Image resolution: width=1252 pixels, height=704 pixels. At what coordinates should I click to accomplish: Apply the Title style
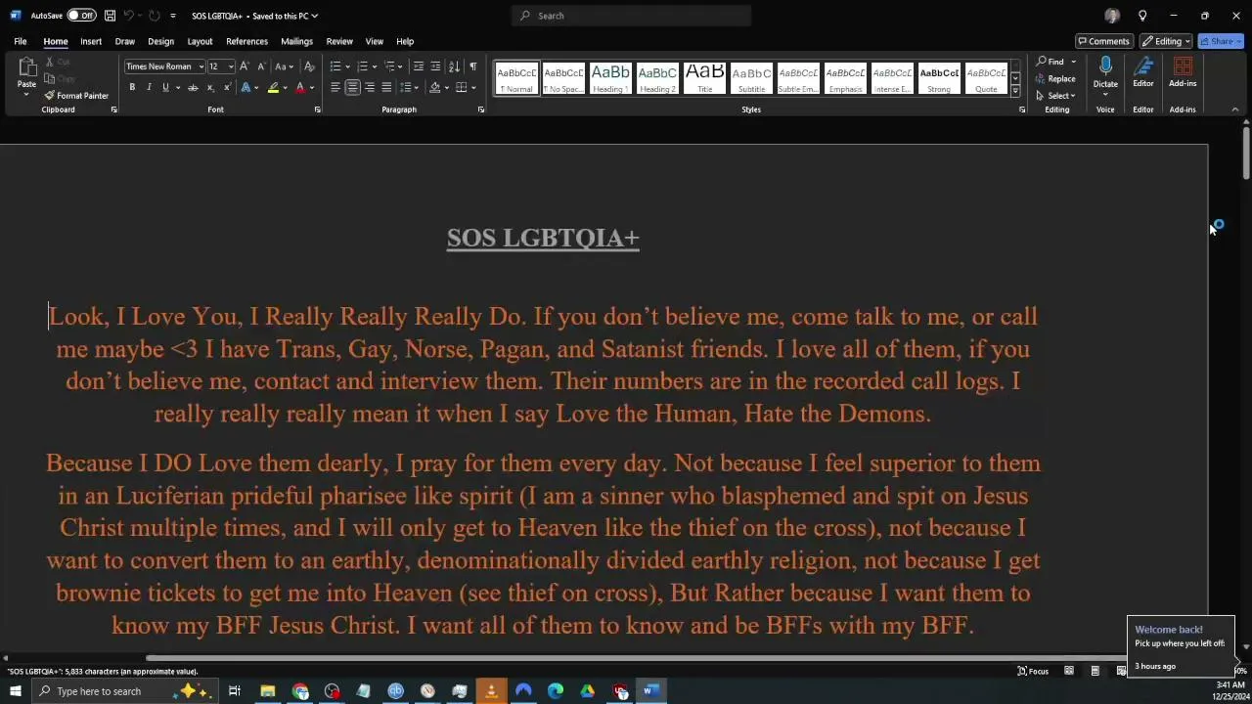coord(704,77)
